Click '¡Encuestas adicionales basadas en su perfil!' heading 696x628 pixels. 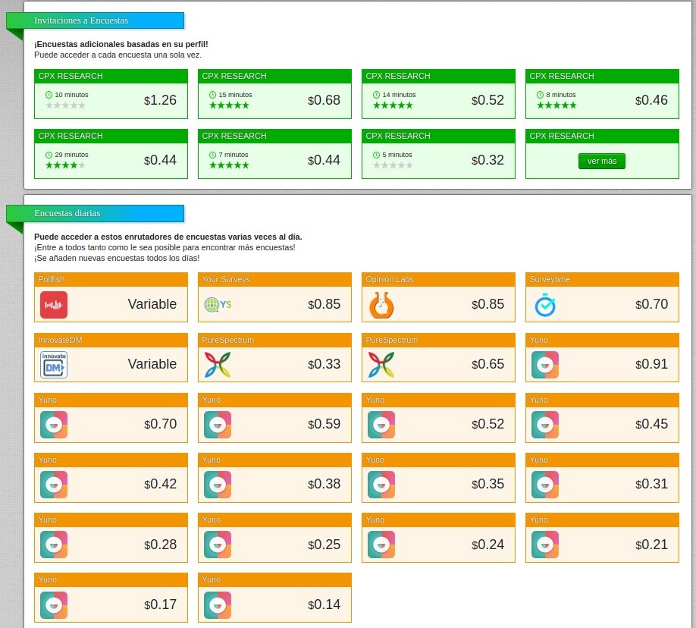121,44
